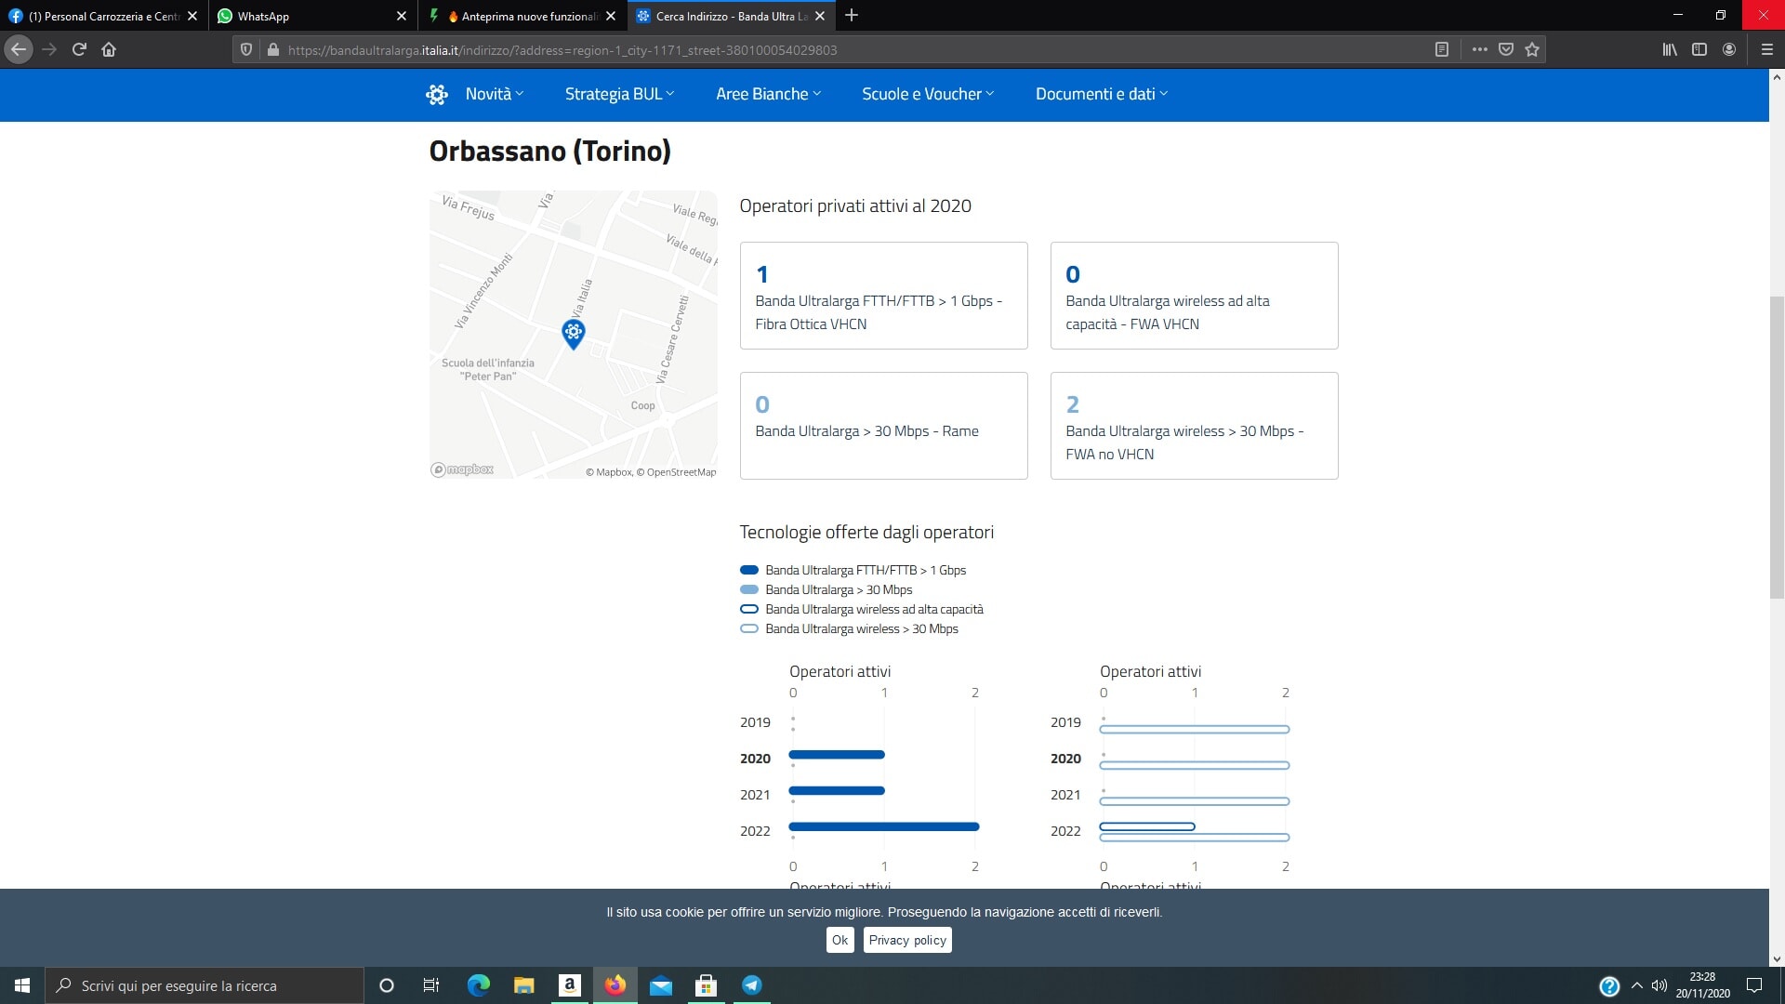Open the Firefox library icon
The width and height of the screenshot is (1785, 1004).
[x=1670, y=49]
